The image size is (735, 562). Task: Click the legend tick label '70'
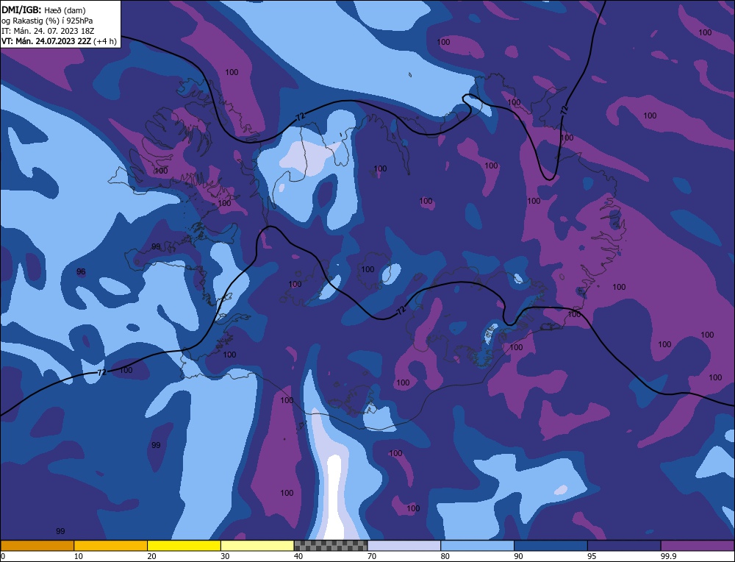pos(372,556)
